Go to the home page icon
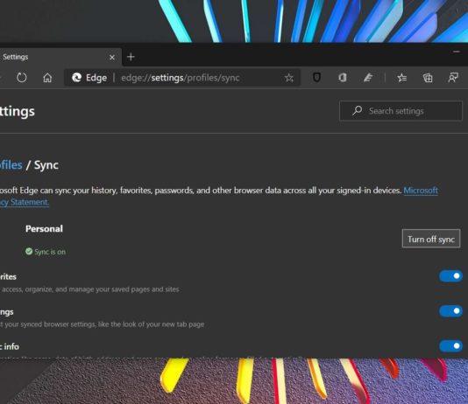468x404 pixels. tap(47, 78)
